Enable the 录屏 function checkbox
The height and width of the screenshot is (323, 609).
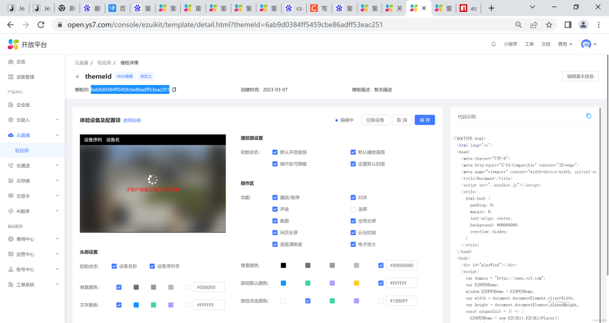pyautogui.click(x=353, y=210)
